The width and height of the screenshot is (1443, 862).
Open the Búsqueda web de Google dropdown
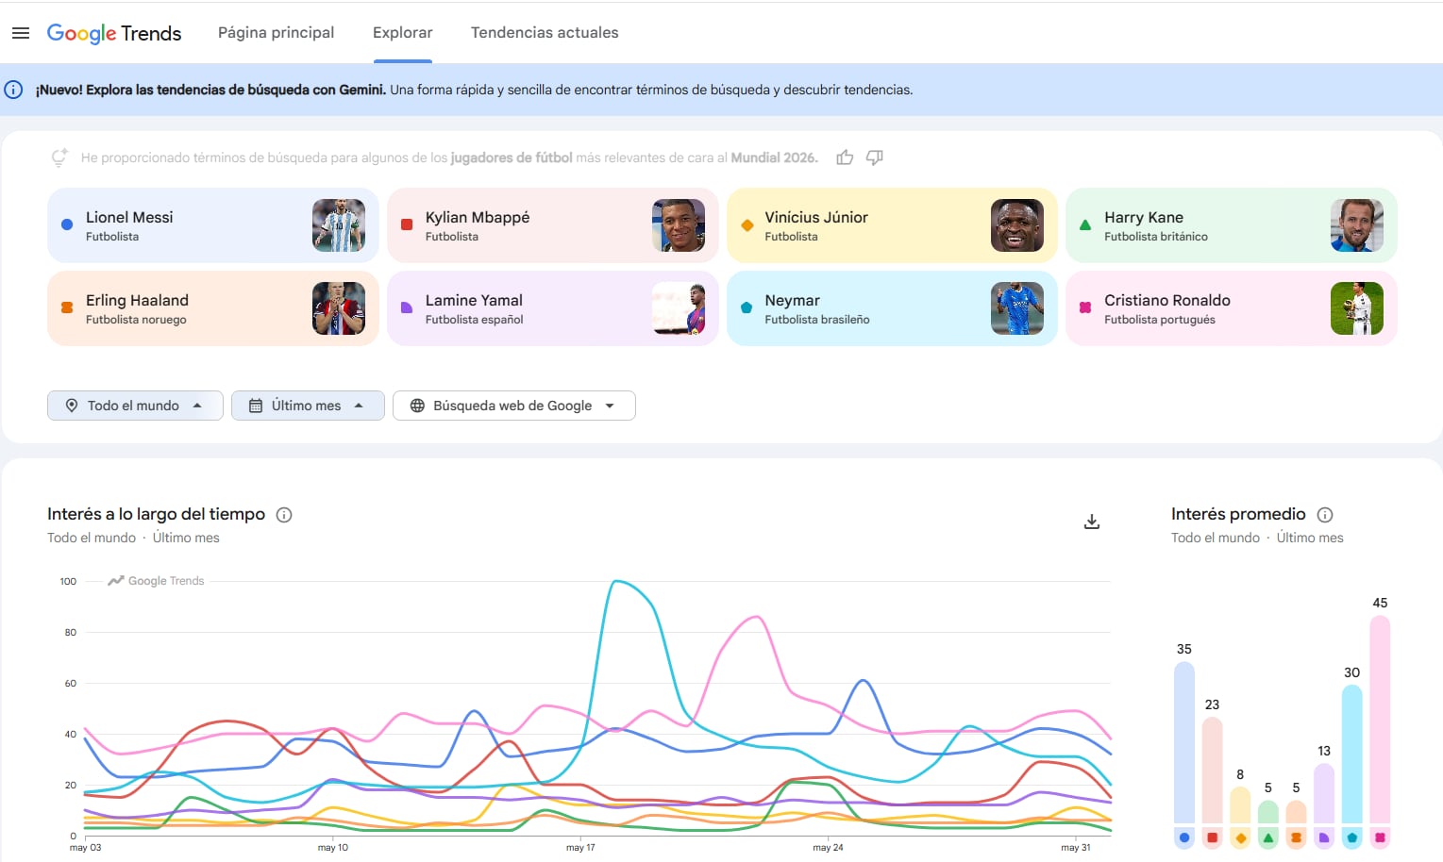click(x=513, y=406)
